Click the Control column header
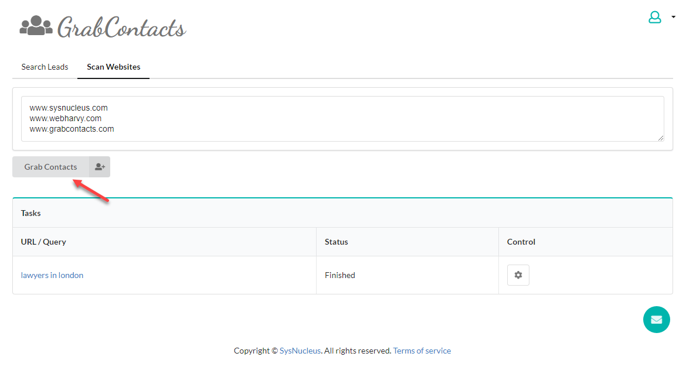This screenshot has width=686, height=367. [x=521, y=242]
